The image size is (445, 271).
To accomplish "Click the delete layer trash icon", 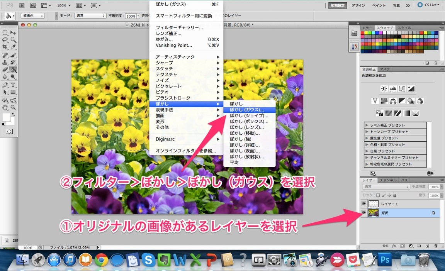I will [x=436, y=246].
